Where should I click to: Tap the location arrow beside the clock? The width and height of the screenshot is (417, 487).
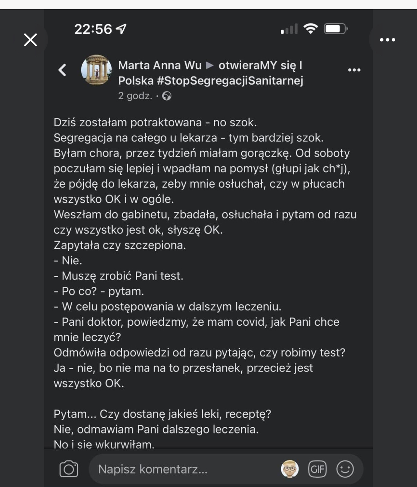click(122, 29)
